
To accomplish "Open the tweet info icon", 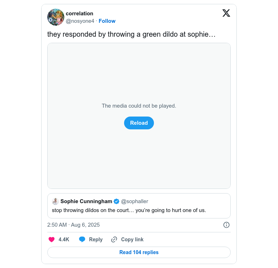I will point(226,225).
